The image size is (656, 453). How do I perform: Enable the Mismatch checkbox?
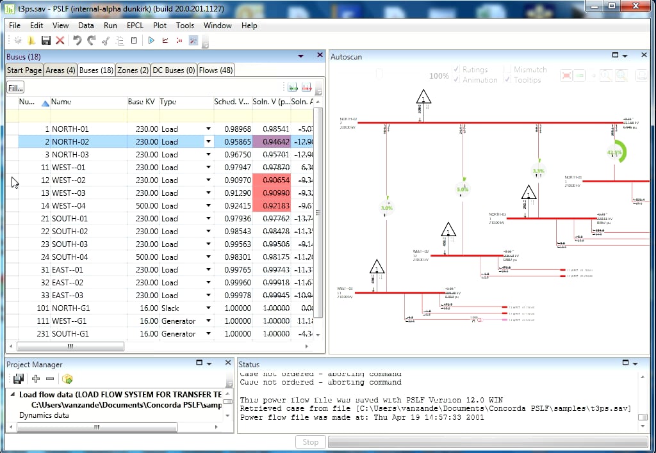click(x=507, y=69)
